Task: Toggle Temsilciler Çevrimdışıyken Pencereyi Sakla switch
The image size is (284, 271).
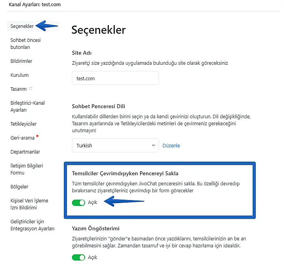Action: coord(79,202)
